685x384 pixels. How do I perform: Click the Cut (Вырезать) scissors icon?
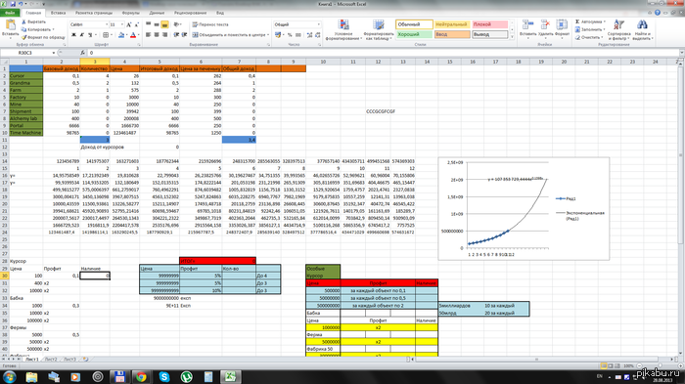coord(24,21)
